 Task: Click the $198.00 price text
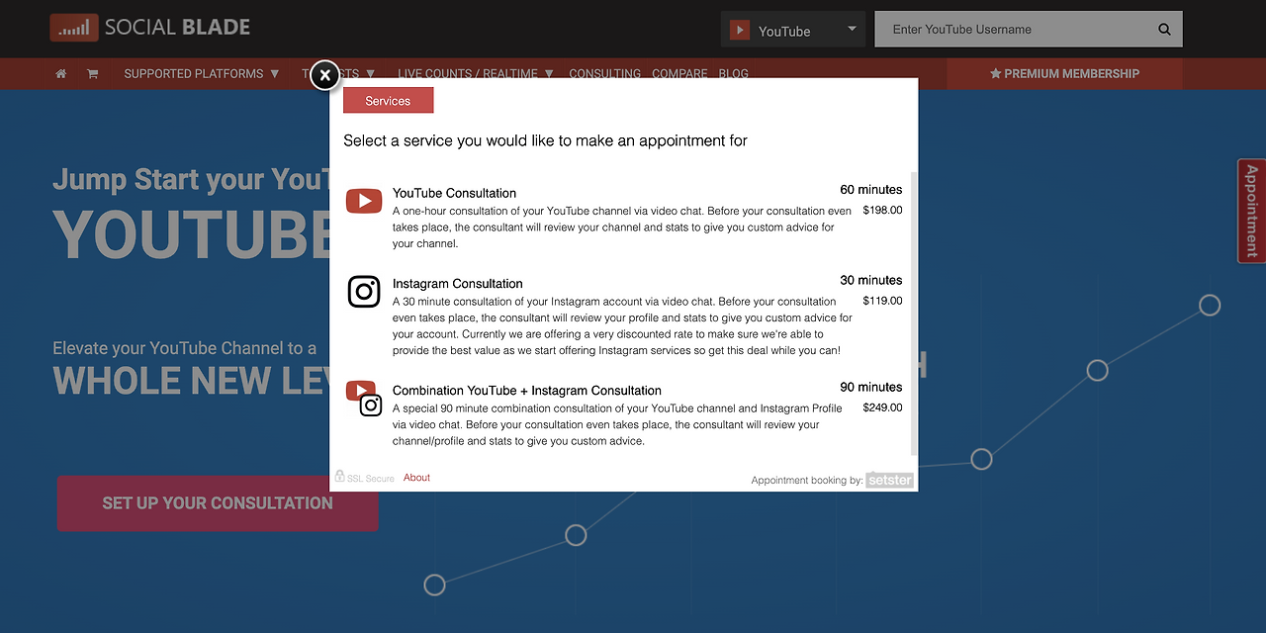(882, 210)
